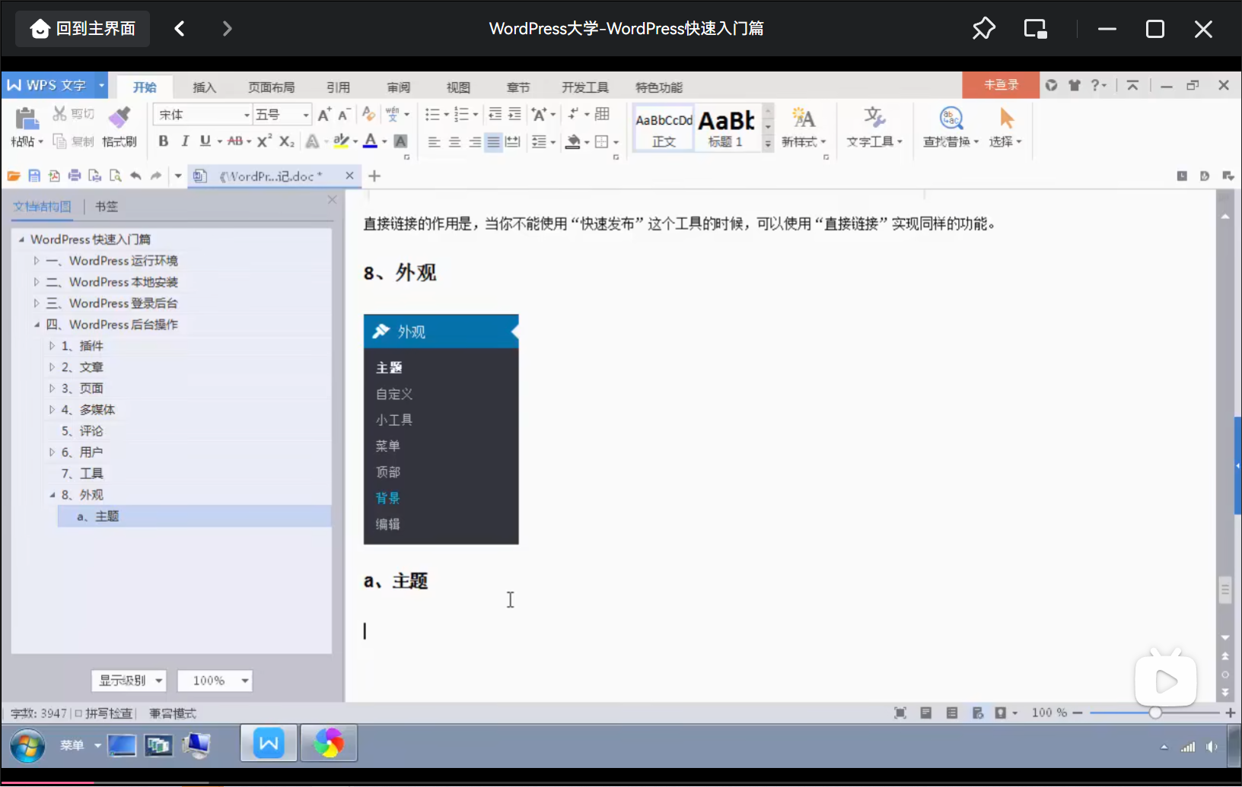The width and height of the screenshot is (1242, 787).
Task: Toggle left alignment button
Action: 434,142
